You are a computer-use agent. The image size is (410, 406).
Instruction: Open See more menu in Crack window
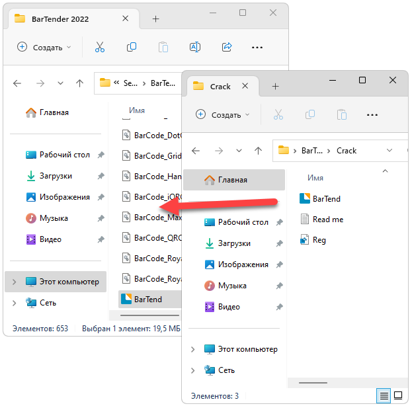pyautogui.click(x=372, y=115)
